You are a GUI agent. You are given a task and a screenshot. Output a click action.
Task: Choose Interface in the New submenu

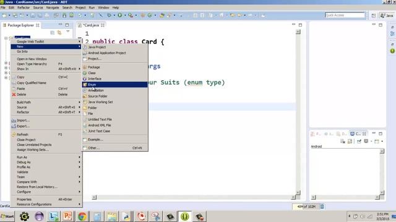tap(114, 79)
